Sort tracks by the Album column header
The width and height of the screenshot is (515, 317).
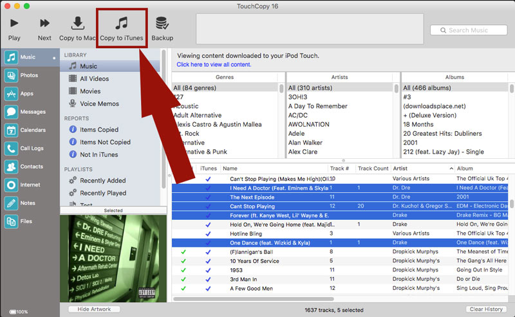[x=482, y=168]
